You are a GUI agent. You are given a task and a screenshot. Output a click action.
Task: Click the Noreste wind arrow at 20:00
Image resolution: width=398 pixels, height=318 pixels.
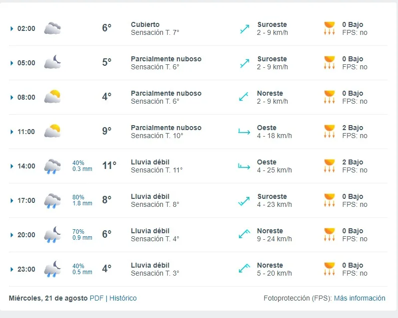pyautogui.click(x=244, y=234)
